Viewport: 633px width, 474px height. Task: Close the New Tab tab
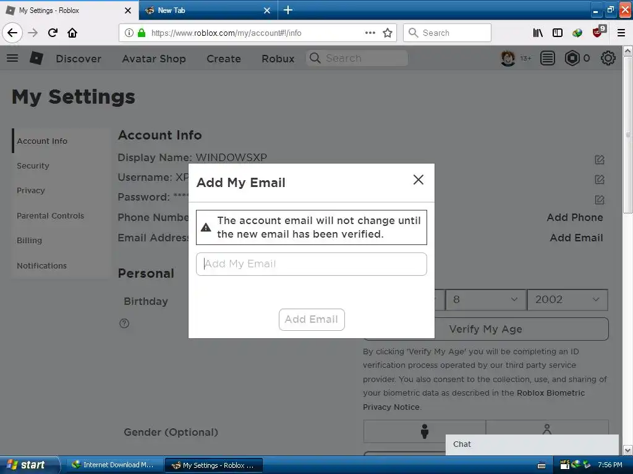click(267, 10)
